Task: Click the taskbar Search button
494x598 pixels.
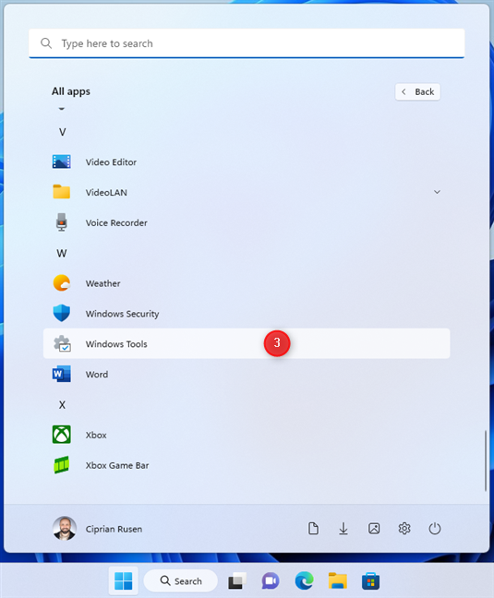Action: click(x=181, y=580)
